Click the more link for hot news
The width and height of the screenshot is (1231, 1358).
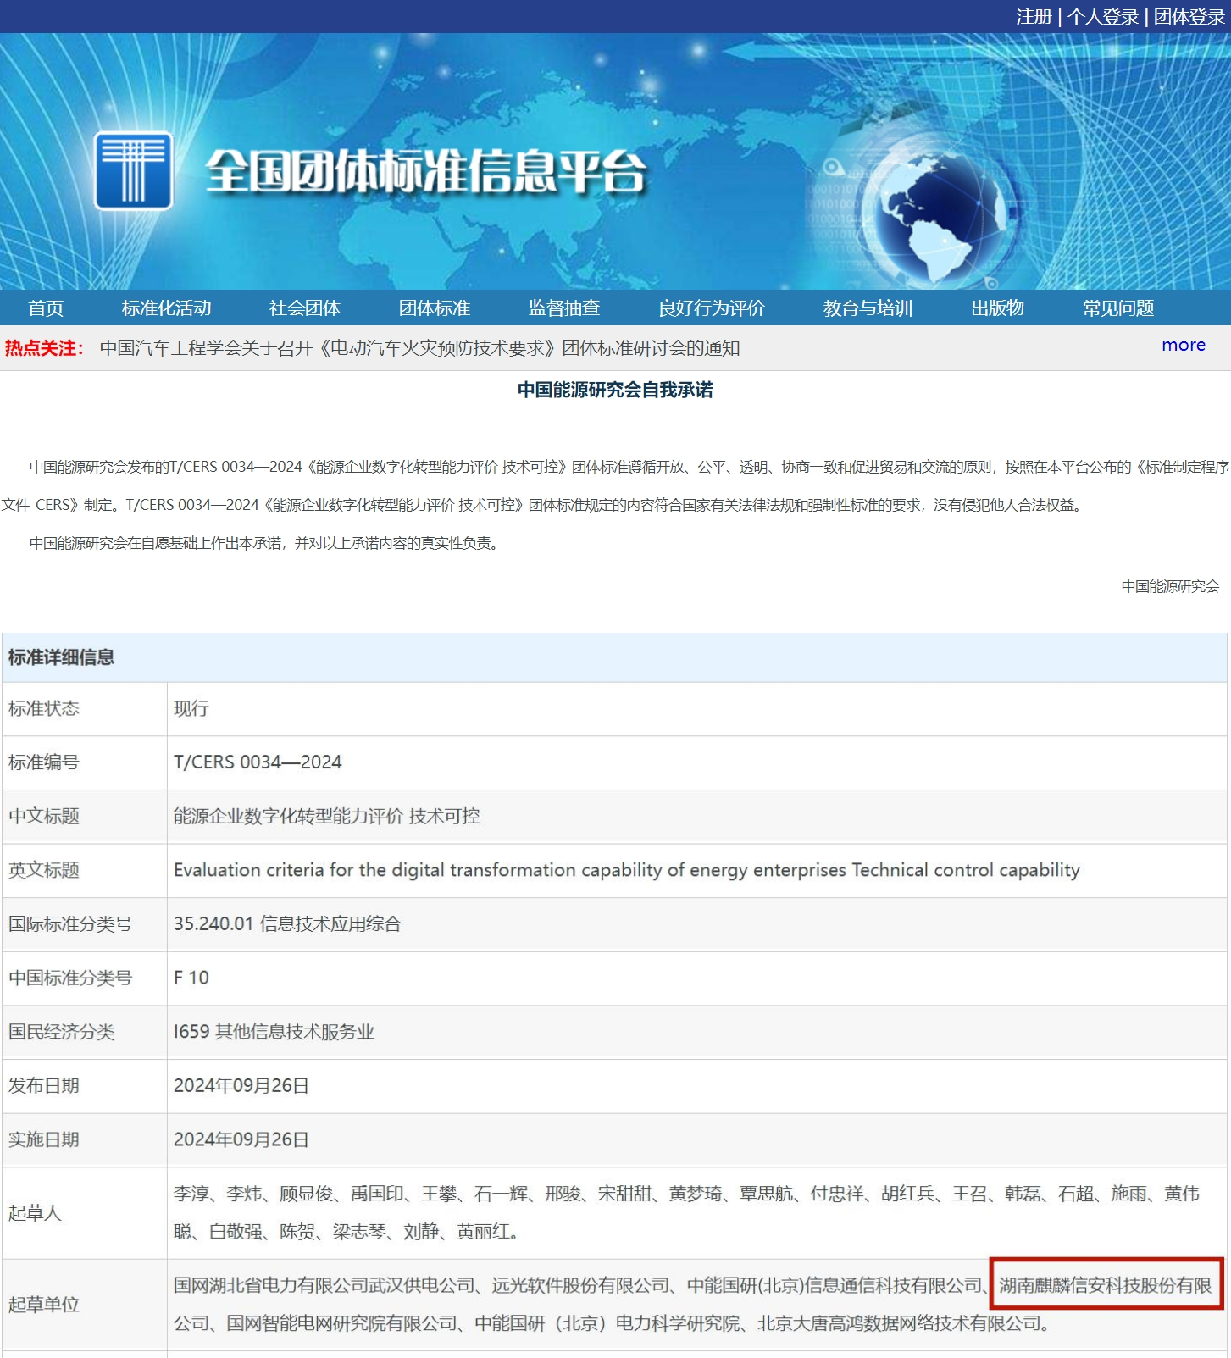point(1183,346)
